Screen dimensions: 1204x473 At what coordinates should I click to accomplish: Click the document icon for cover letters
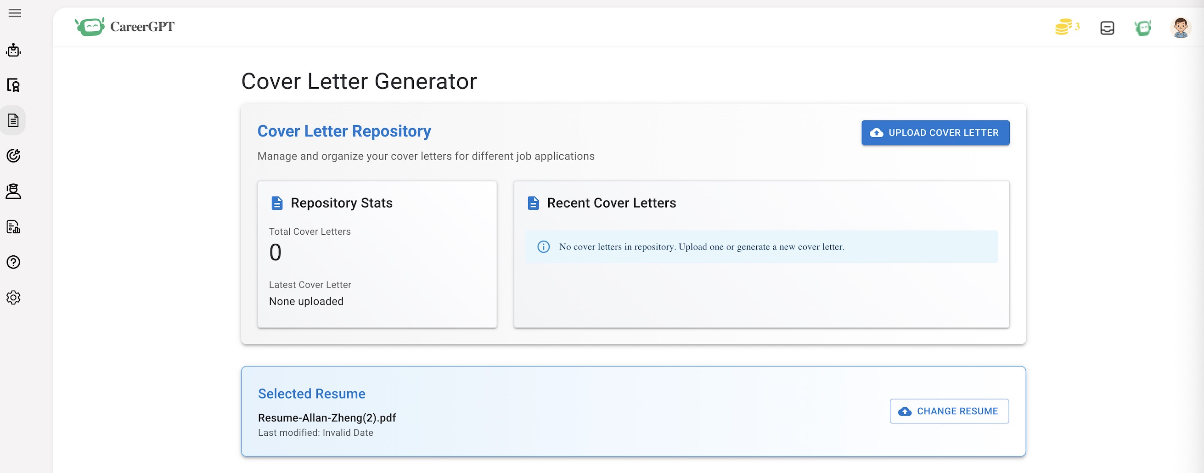tap(13, 120)
